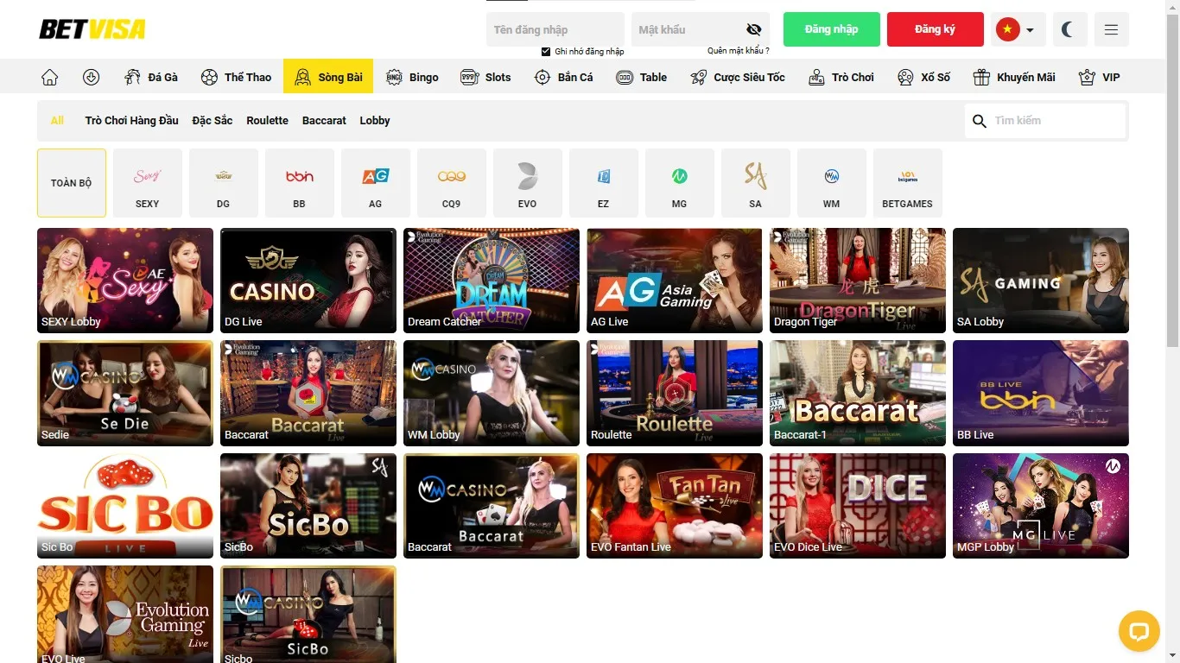Image resolution: width=1180 pixels, height=663 pixels.
Task: Select the BETGAMES provider icon
Action: pyautogui.click(x=908, y=183)
